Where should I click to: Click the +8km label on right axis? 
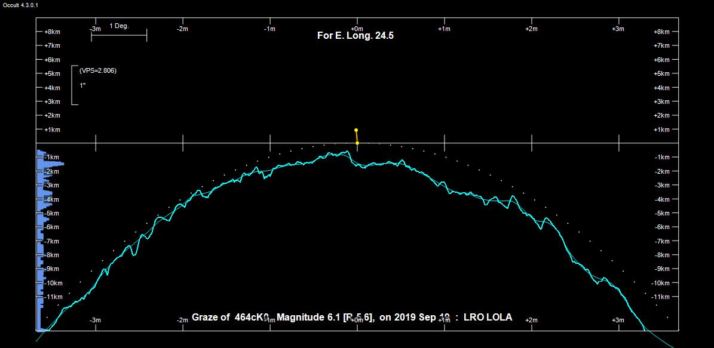pos(665,32)
